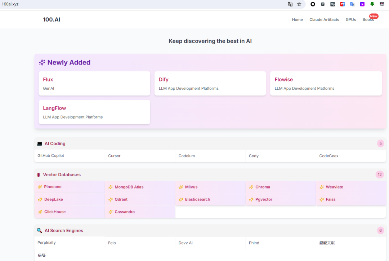The height and width of the screenshot is (261, 389).
Task: Click the laptop icon beside AI Coding
Action: 40,144
